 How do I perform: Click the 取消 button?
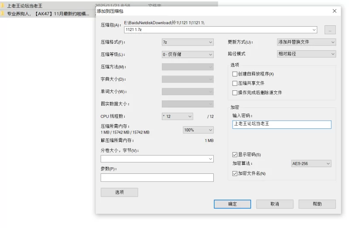point(275,204)
